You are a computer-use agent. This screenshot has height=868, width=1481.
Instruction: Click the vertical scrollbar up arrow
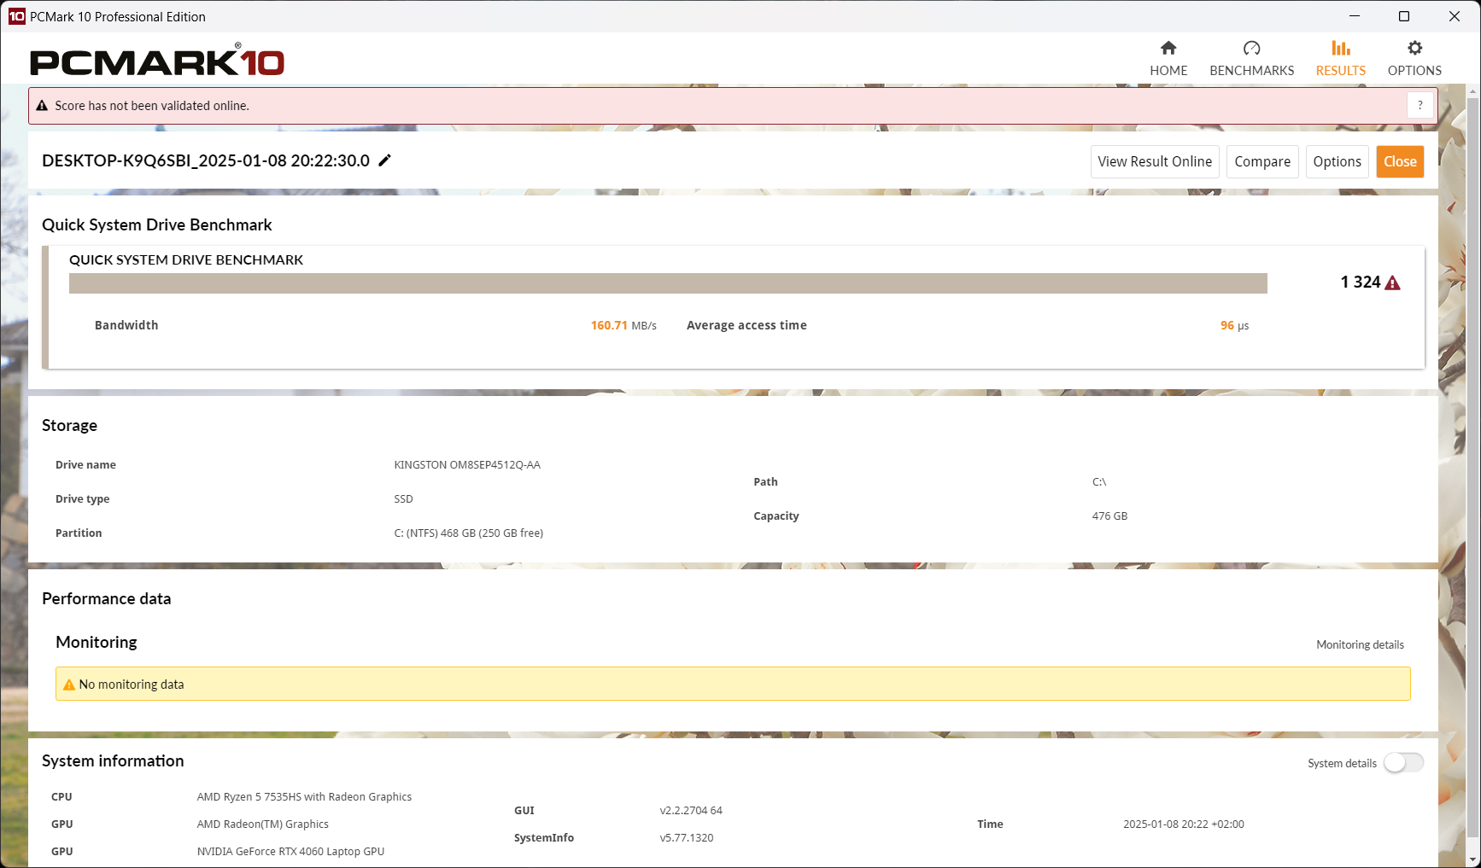tap(1473, 90)
